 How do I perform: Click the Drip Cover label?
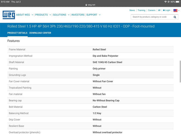[x=14, y=120]
